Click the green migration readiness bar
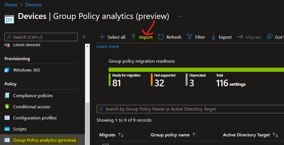The image size is (284, 145). click(x=196, y=70)
